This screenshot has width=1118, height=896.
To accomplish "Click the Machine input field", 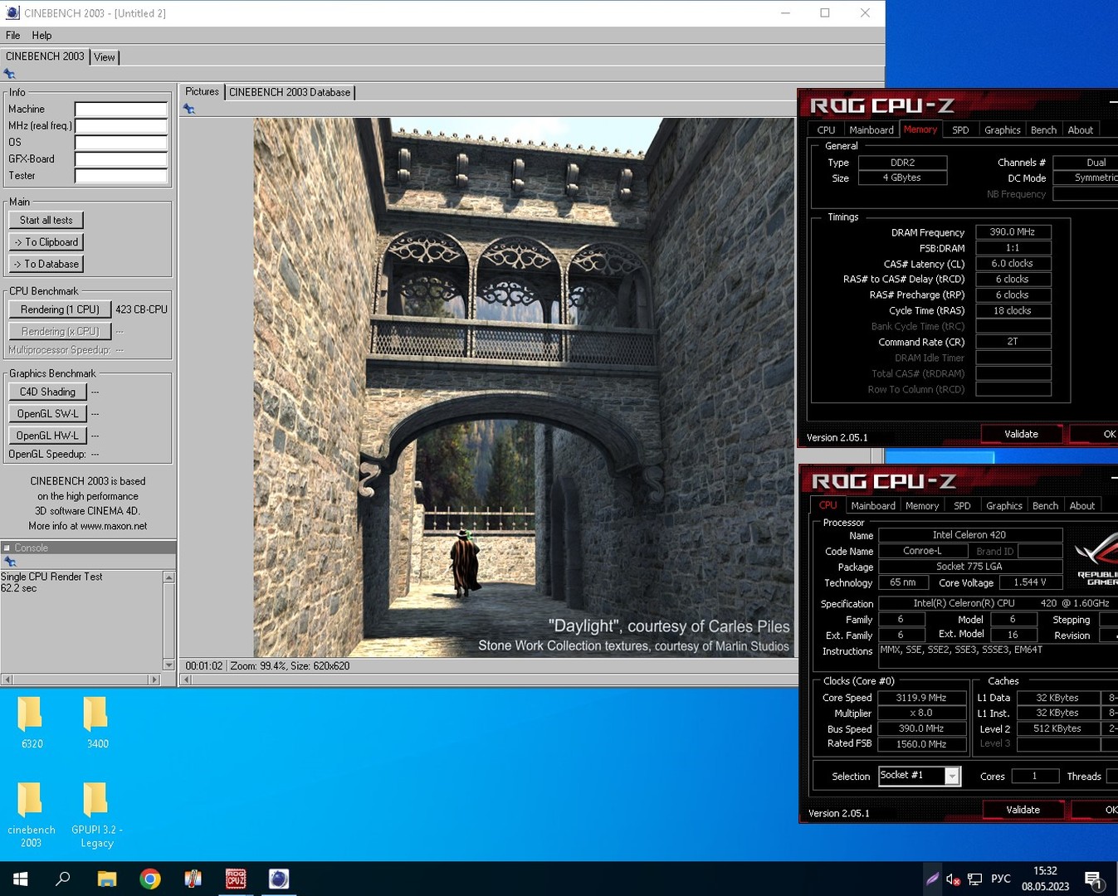I will (121, 110).
